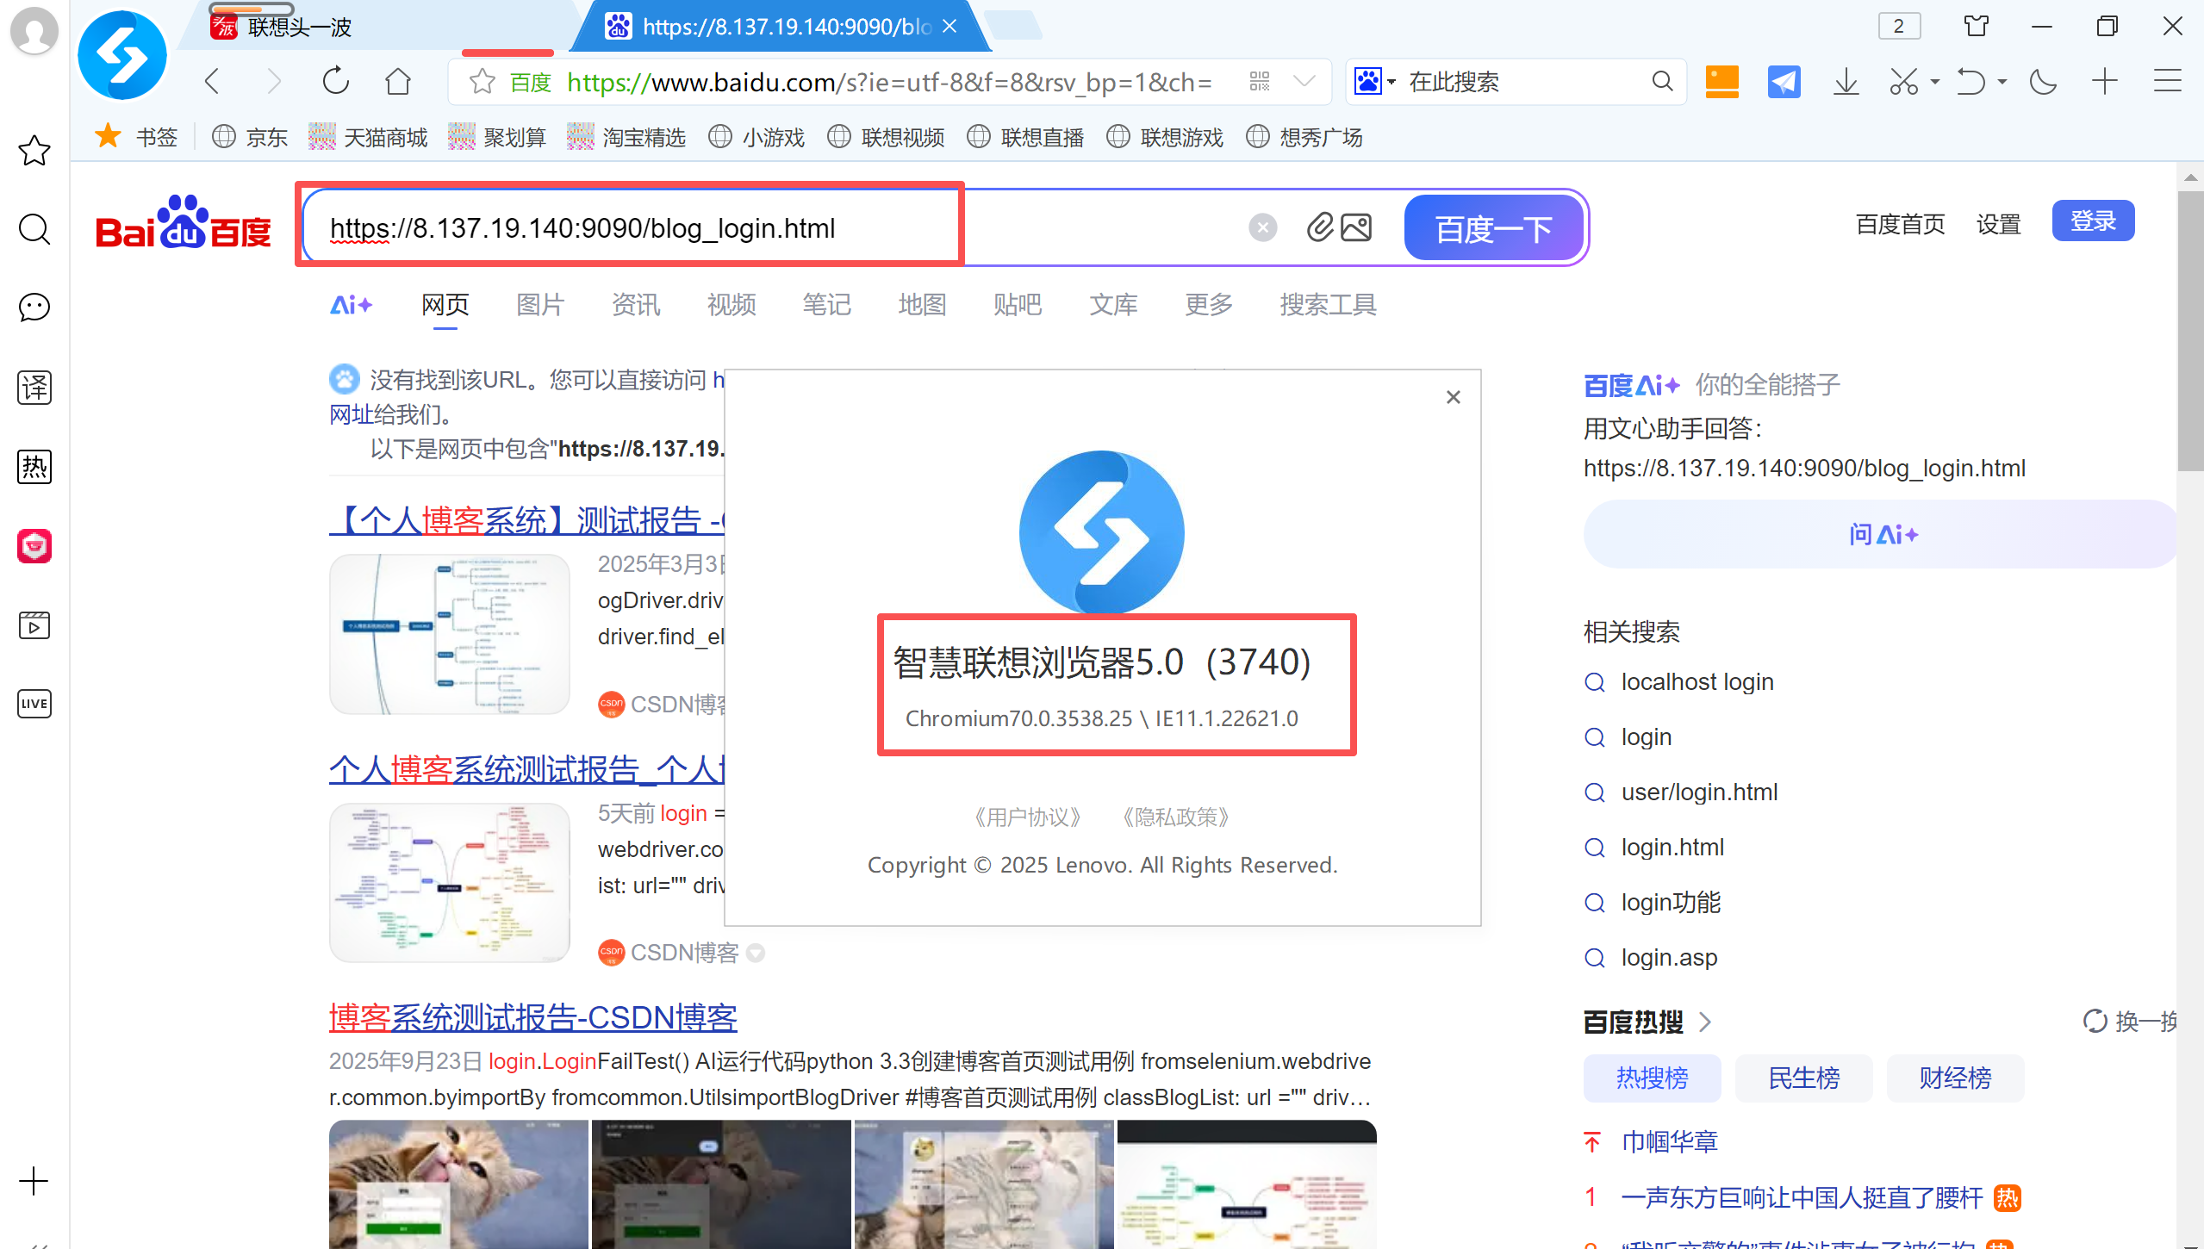Toggle night mode moon icon
Screen dimensions: 2204x1249
[x=2043, y=82]
